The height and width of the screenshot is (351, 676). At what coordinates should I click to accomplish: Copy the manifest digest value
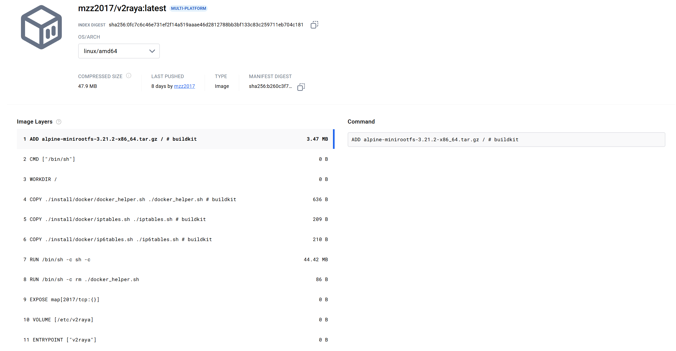pos(301,87)
